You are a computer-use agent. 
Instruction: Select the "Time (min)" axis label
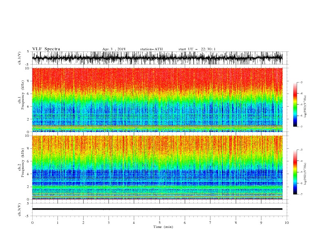(163, 227)
